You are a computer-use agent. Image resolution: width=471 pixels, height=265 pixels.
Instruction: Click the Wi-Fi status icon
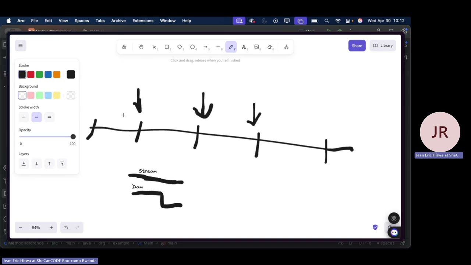tap(338, 21)
